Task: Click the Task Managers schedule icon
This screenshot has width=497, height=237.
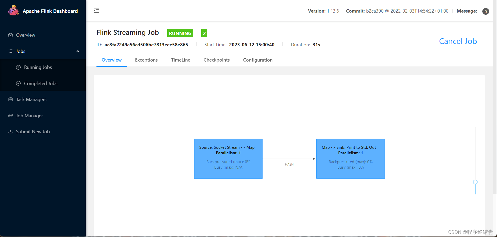Action: click(x=10, y=100)
